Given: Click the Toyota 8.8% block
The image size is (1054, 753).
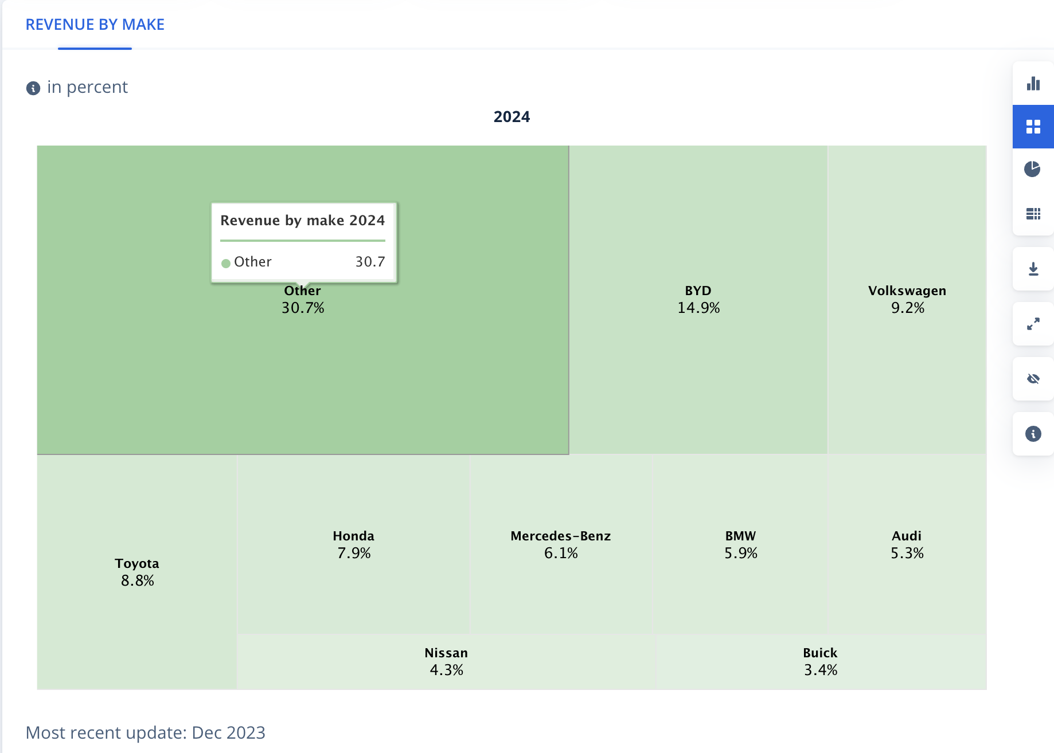Looking at the screenshot, I should coord(137,572).
